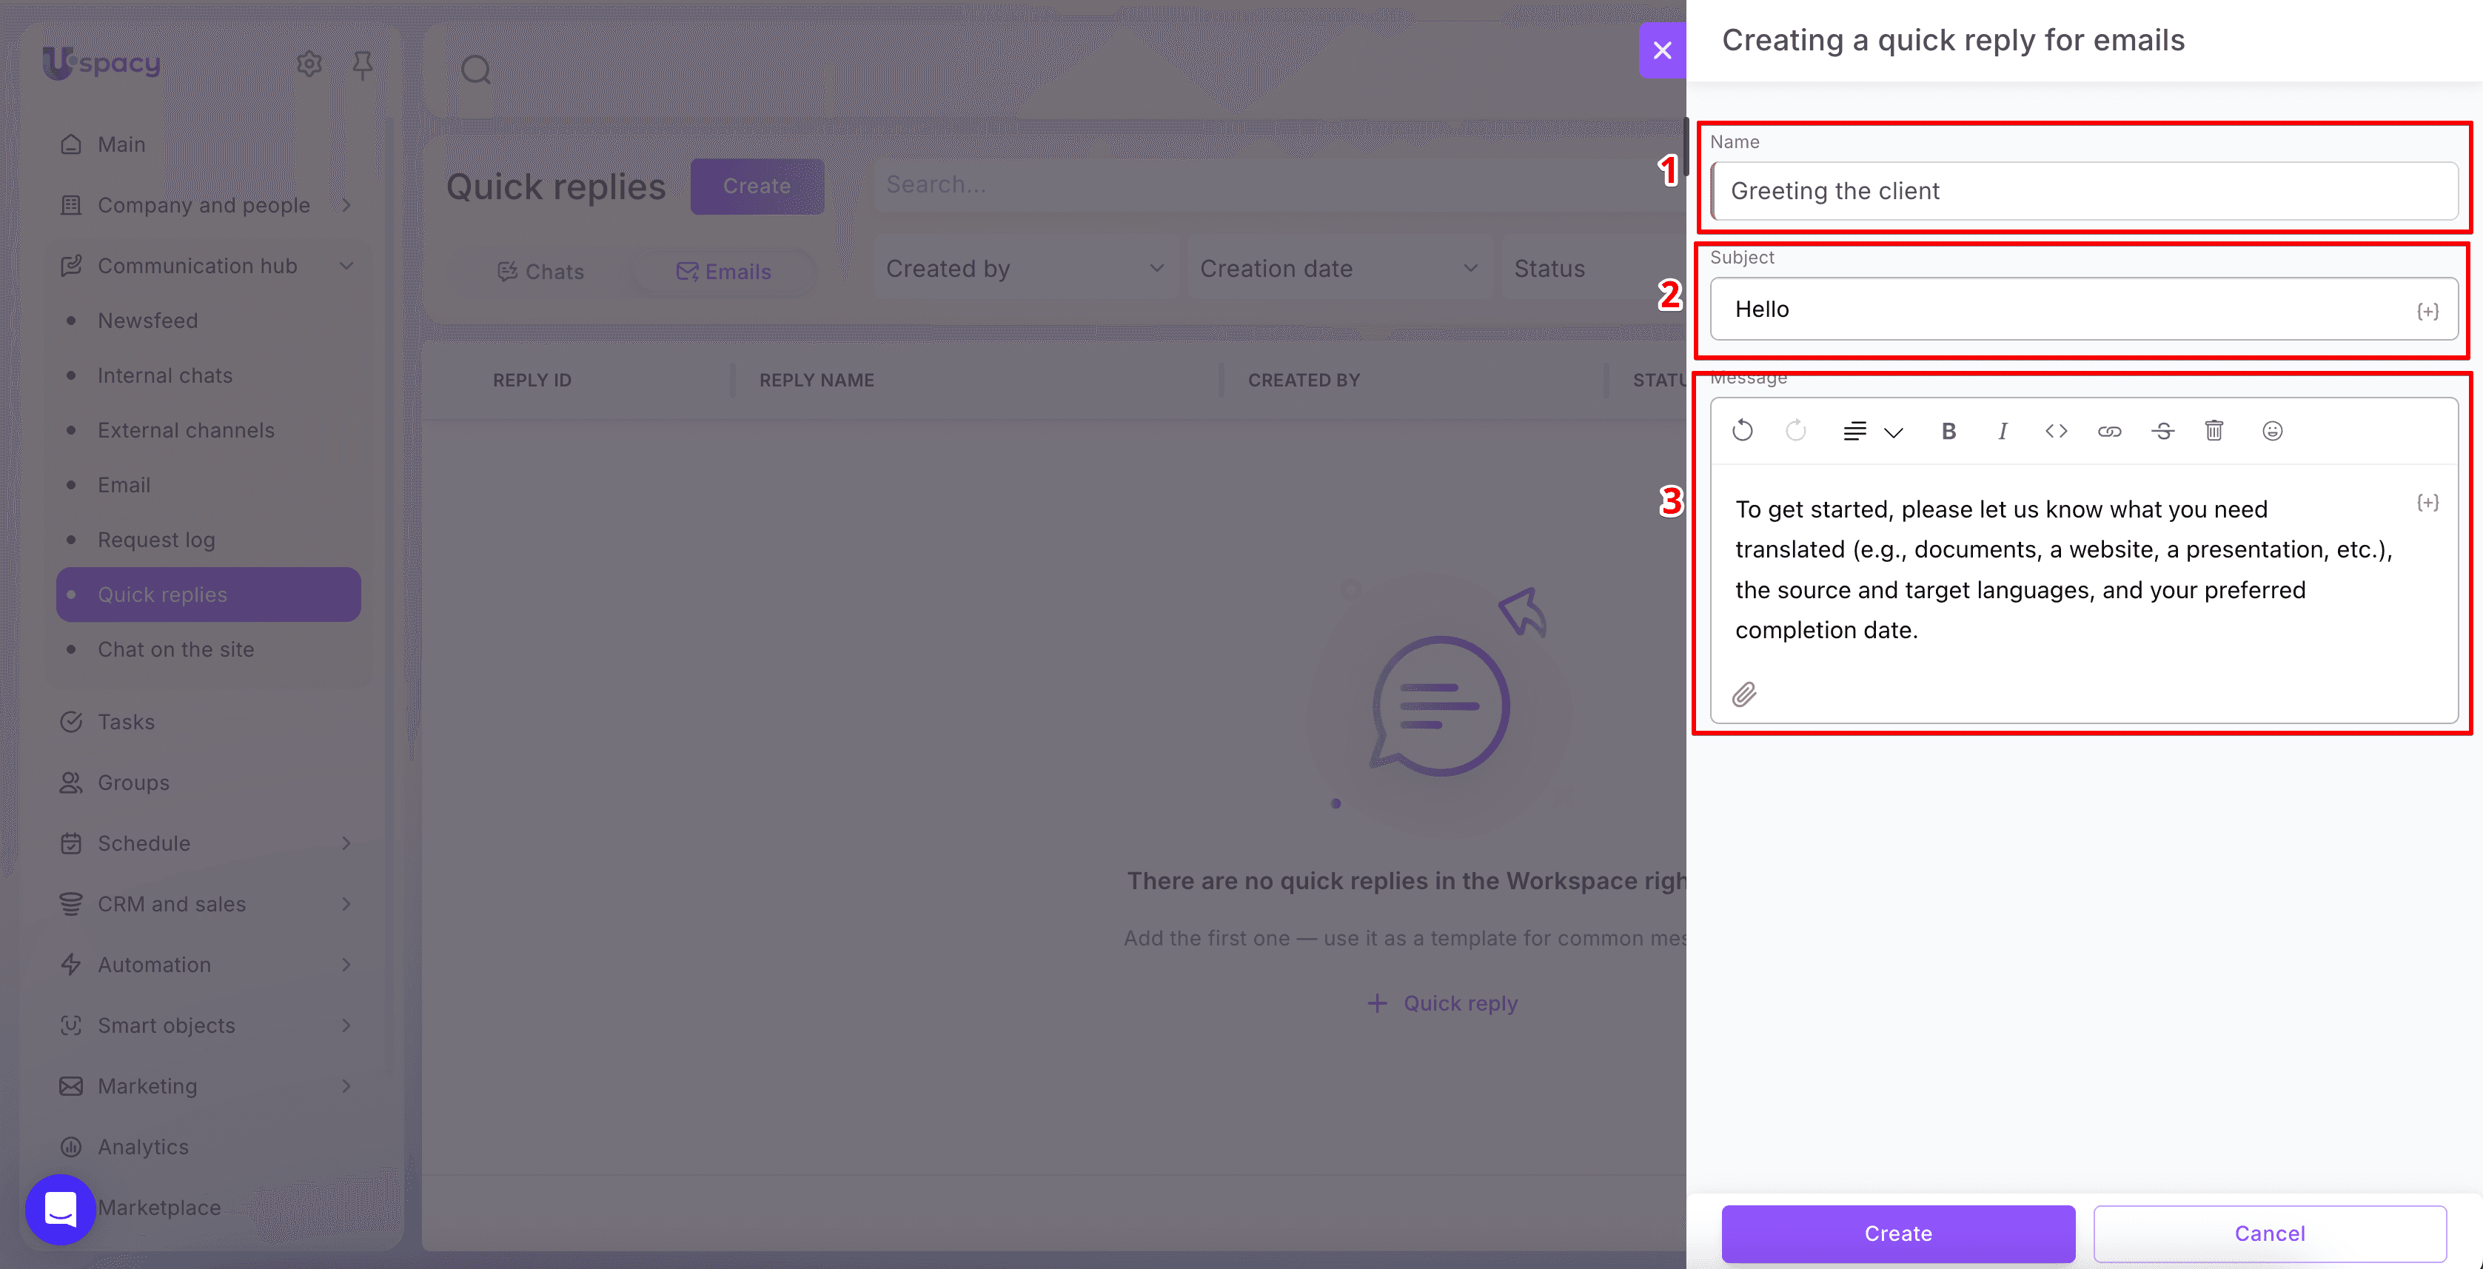Insert a link using the chain icon
Screen dimensions: 2483x1269
tap(2109, 431)
